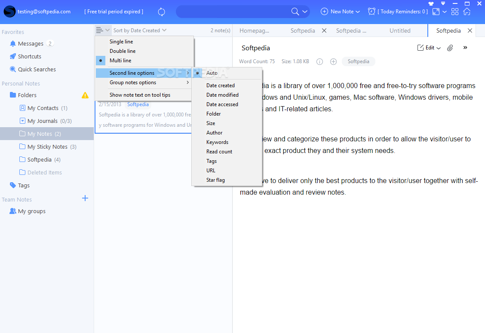Click the grid layout icon
This screenshot has height=333, width=485.
point(455,12)
